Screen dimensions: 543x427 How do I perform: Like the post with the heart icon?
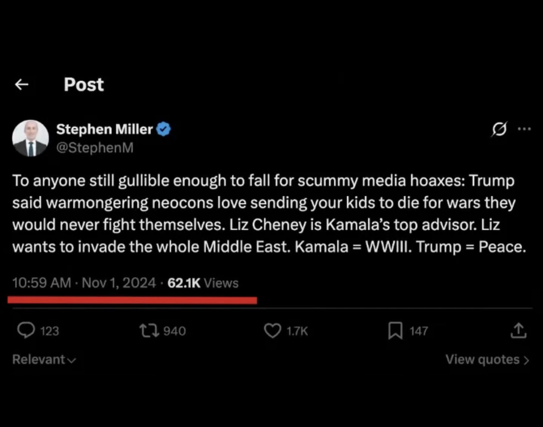(x=273, y=331)
